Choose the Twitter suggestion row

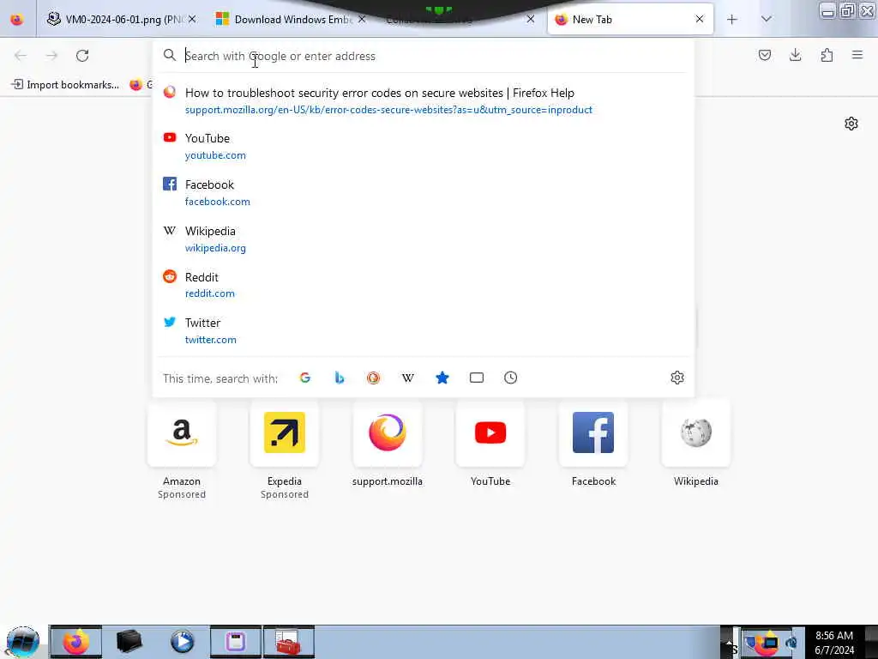[x=423, y=331]
